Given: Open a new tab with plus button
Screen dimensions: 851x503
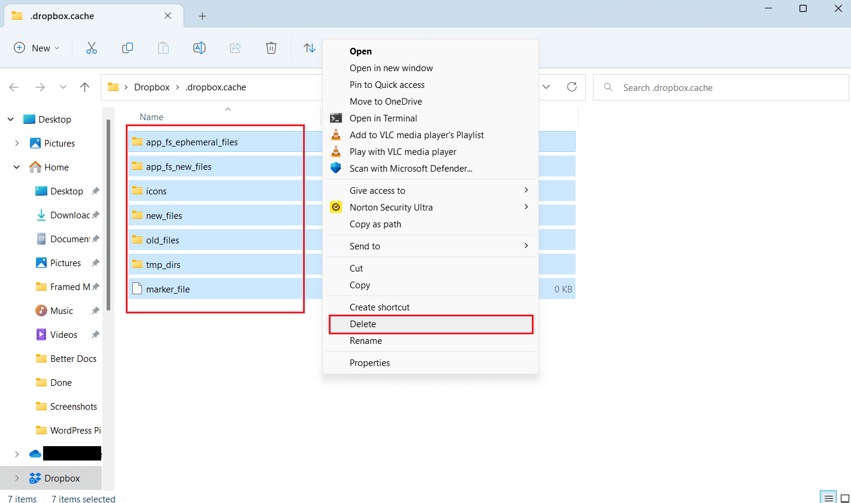Looking at the screenshot, I should click(202, 16).
